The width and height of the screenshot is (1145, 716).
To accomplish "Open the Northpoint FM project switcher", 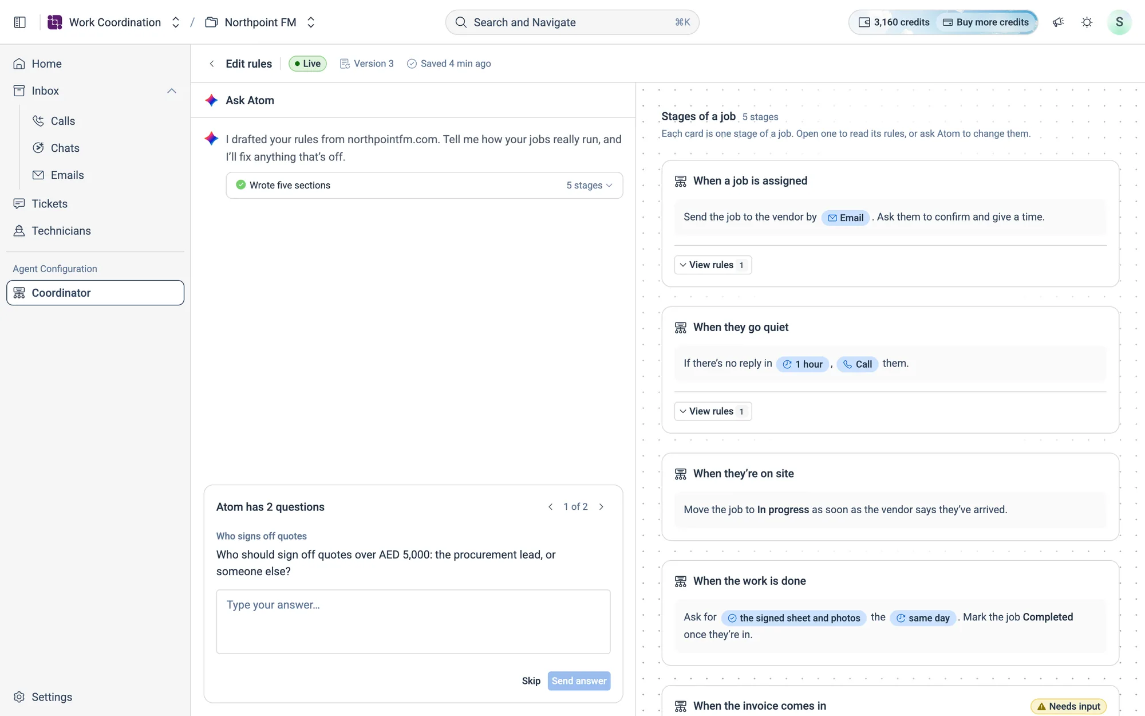I will pos(311,22).
